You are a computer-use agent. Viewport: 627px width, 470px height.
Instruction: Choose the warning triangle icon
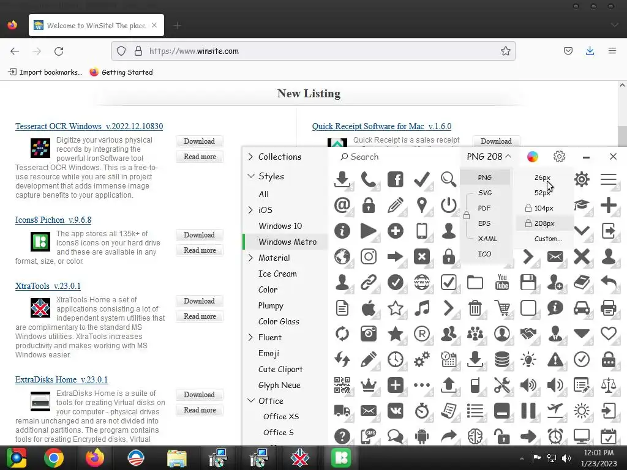(555, 359)
